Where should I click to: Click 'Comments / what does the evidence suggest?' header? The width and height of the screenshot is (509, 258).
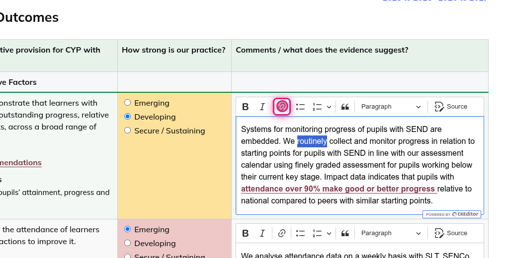point(322,50)
